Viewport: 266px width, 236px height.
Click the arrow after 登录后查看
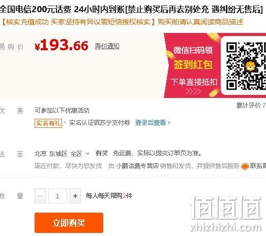(x=169, y=123)
